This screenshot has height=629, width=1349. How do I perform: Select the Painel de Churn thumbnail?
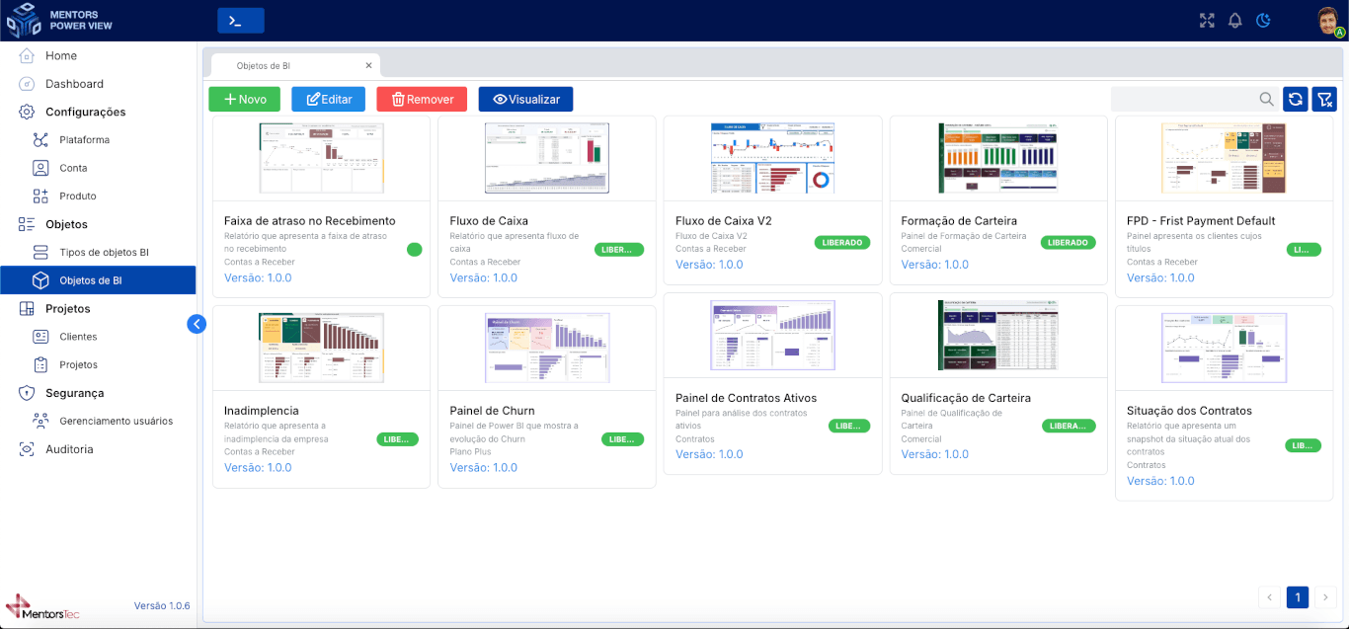click(547, 348)
